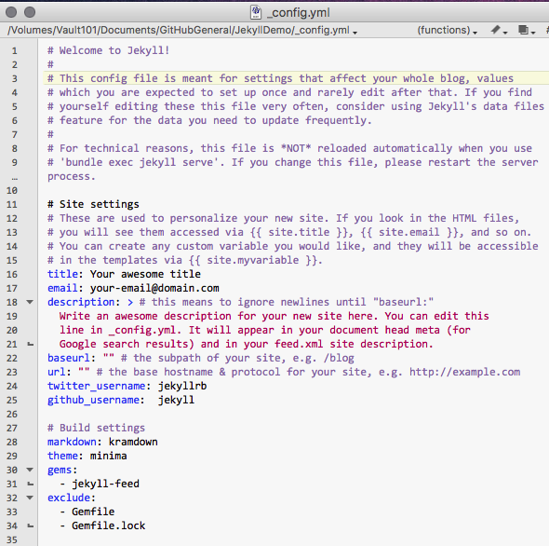Click 'Google search results)' on line 21
549x546 pixels.
pyautogui.click(x=127, y=344)
